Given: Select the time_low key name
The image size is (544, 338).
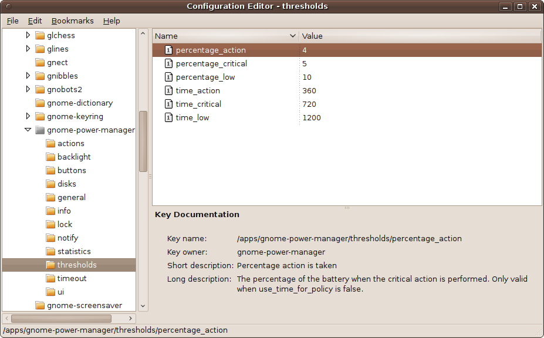Looking at the screenshot, I should coord(192,117).
